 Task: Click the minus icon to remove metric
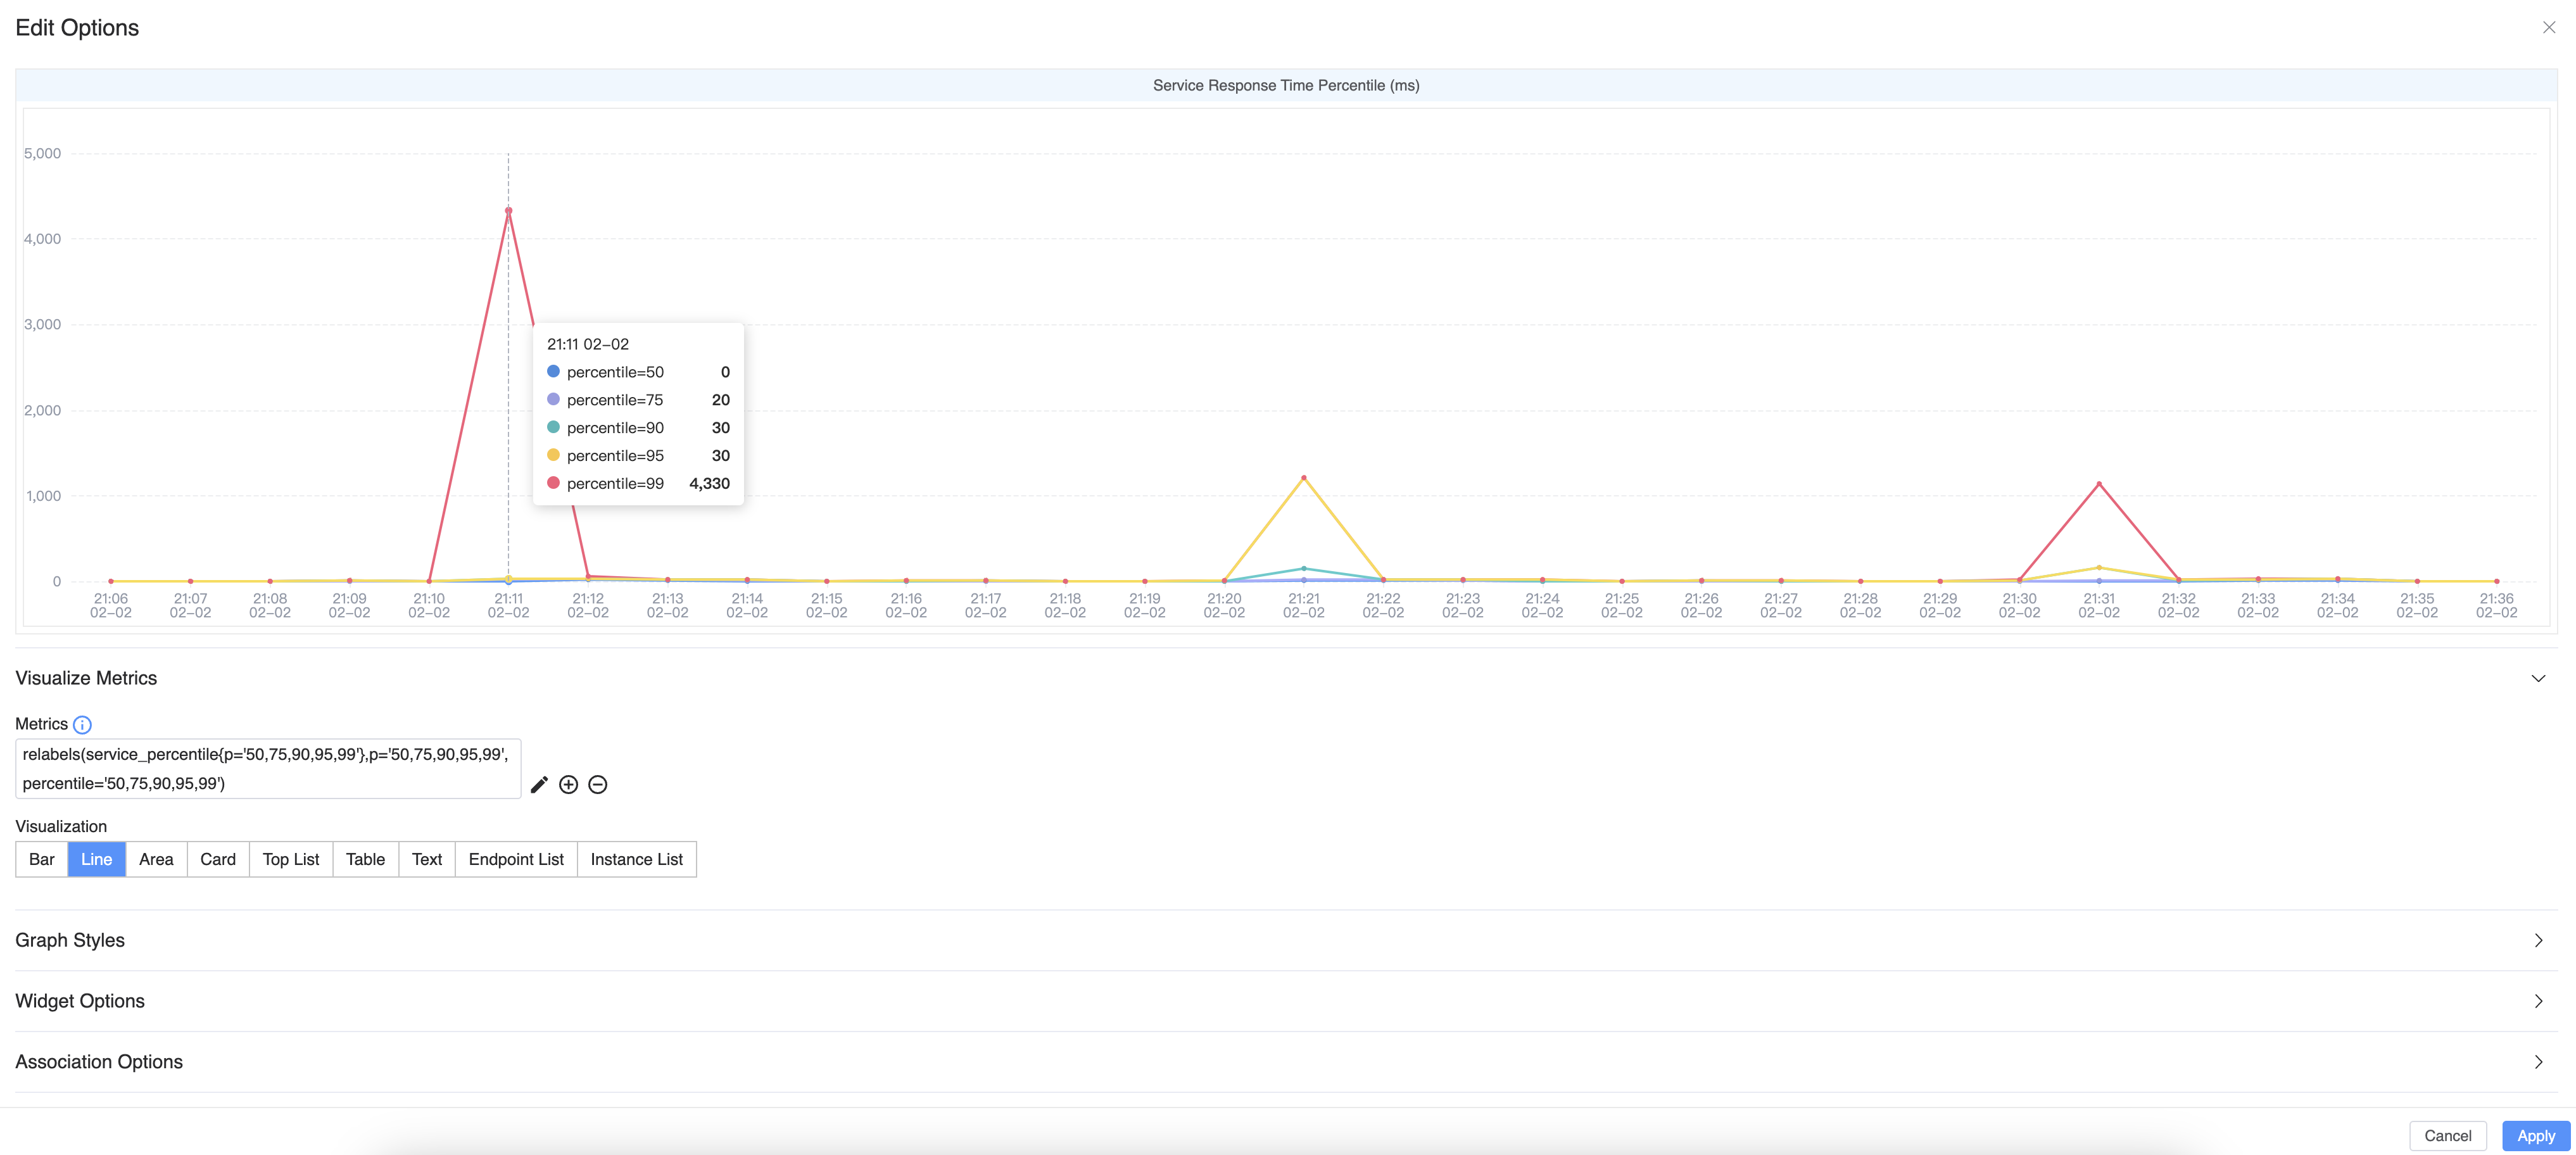pos(598,785)
